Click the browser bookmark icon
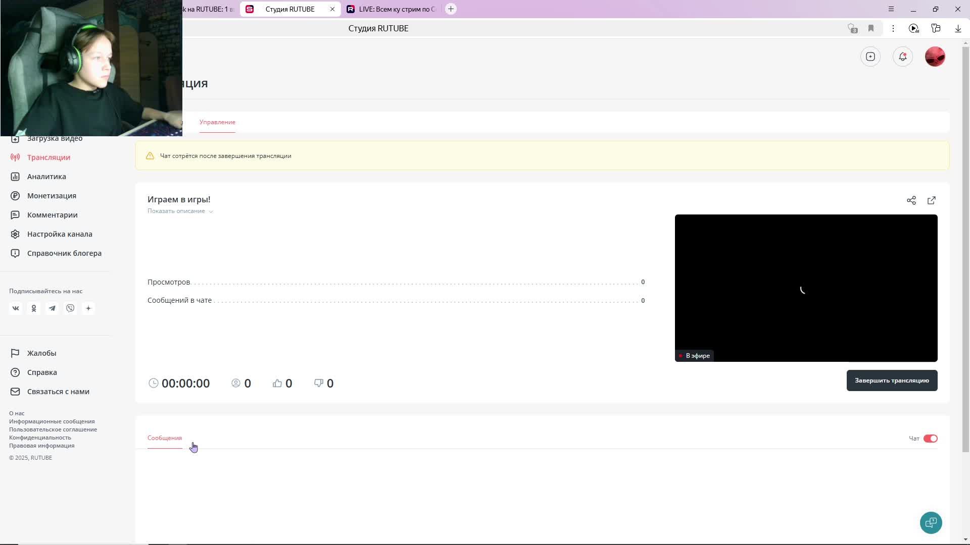This screenshot has width=970, height=545. coord(871,28)
